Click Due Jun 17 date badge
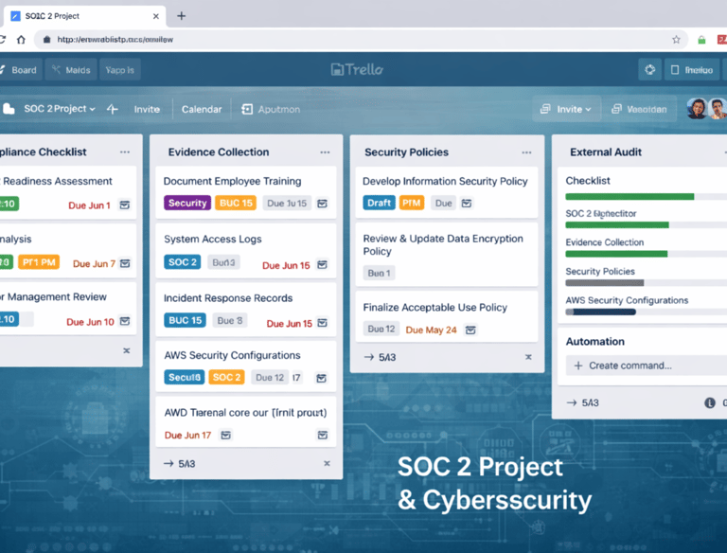This screenshot has height=553, width=727. point(187,436)
